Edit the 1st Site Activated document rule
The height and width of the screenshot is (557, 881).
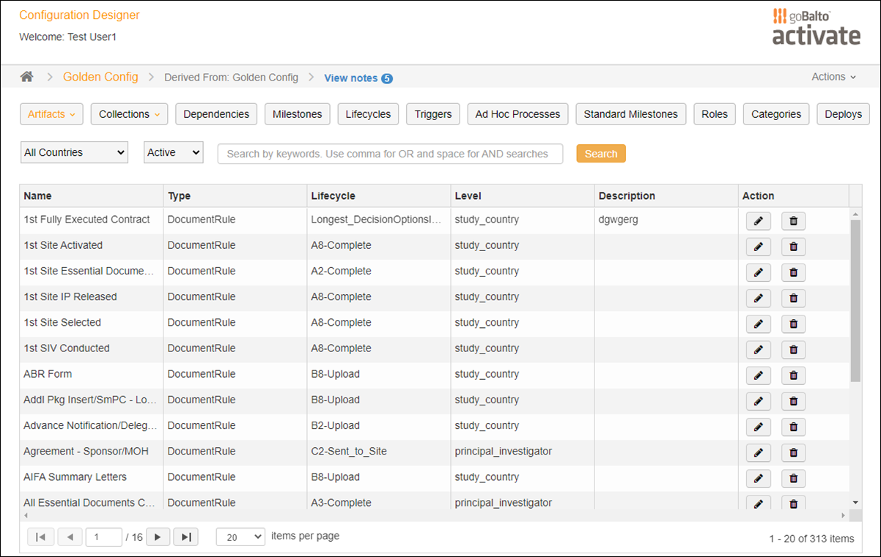(758, 246)
